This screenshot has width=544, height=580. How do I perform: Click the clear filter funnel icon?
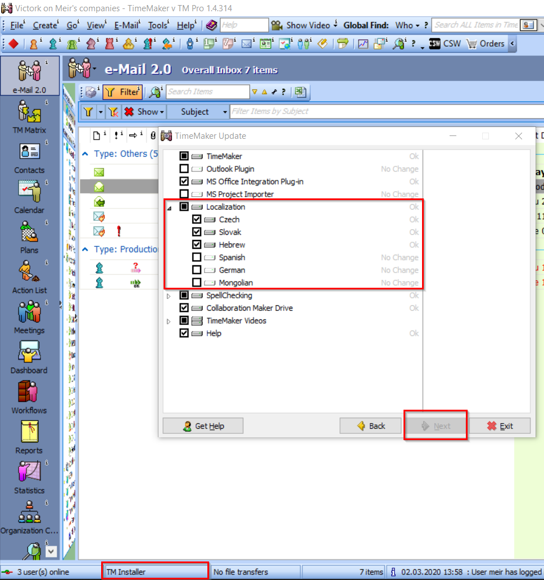tap(113, 112)
